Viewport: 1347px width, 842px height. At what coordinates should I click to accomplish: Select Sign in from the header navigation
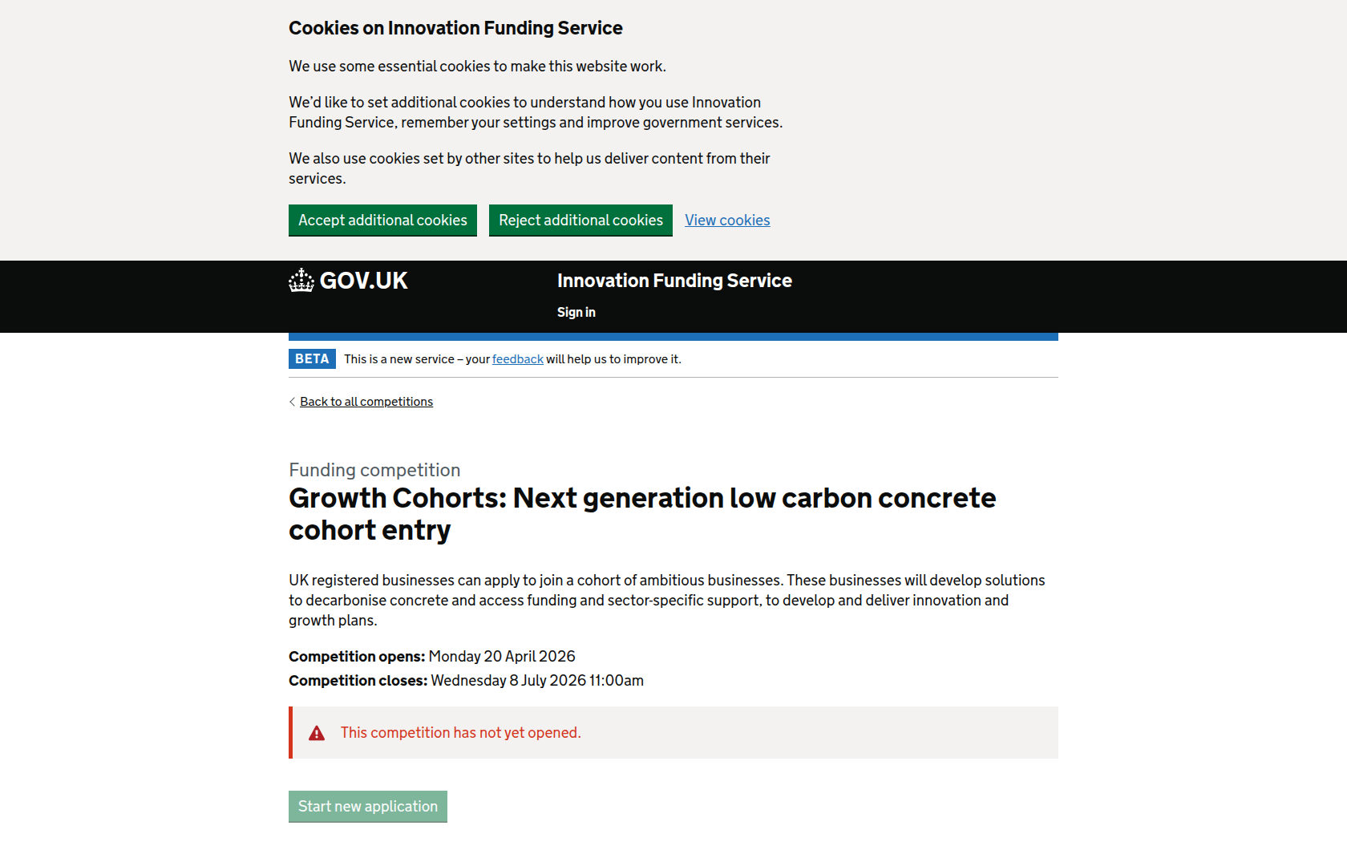(576, 313)
